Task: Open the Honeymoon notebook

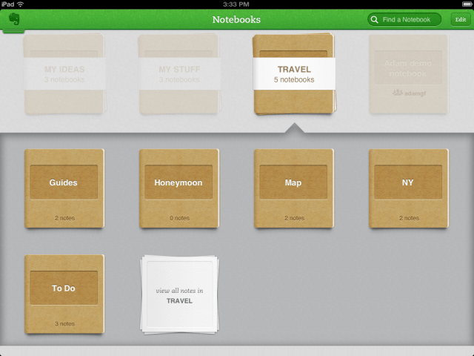Action: [x=178, y=188]
